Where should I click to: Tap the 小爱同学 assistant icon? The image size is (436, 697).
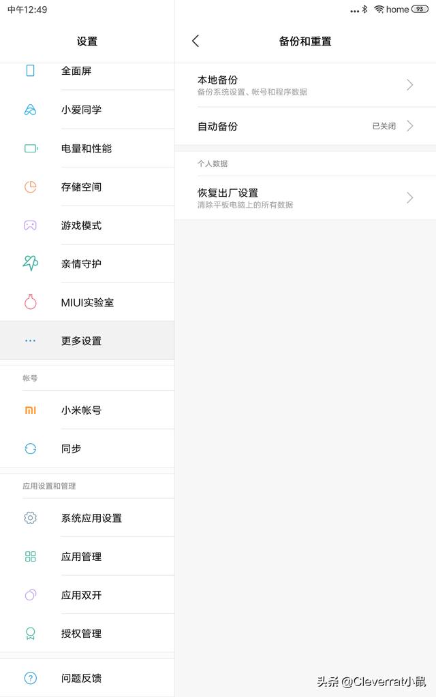30,110
